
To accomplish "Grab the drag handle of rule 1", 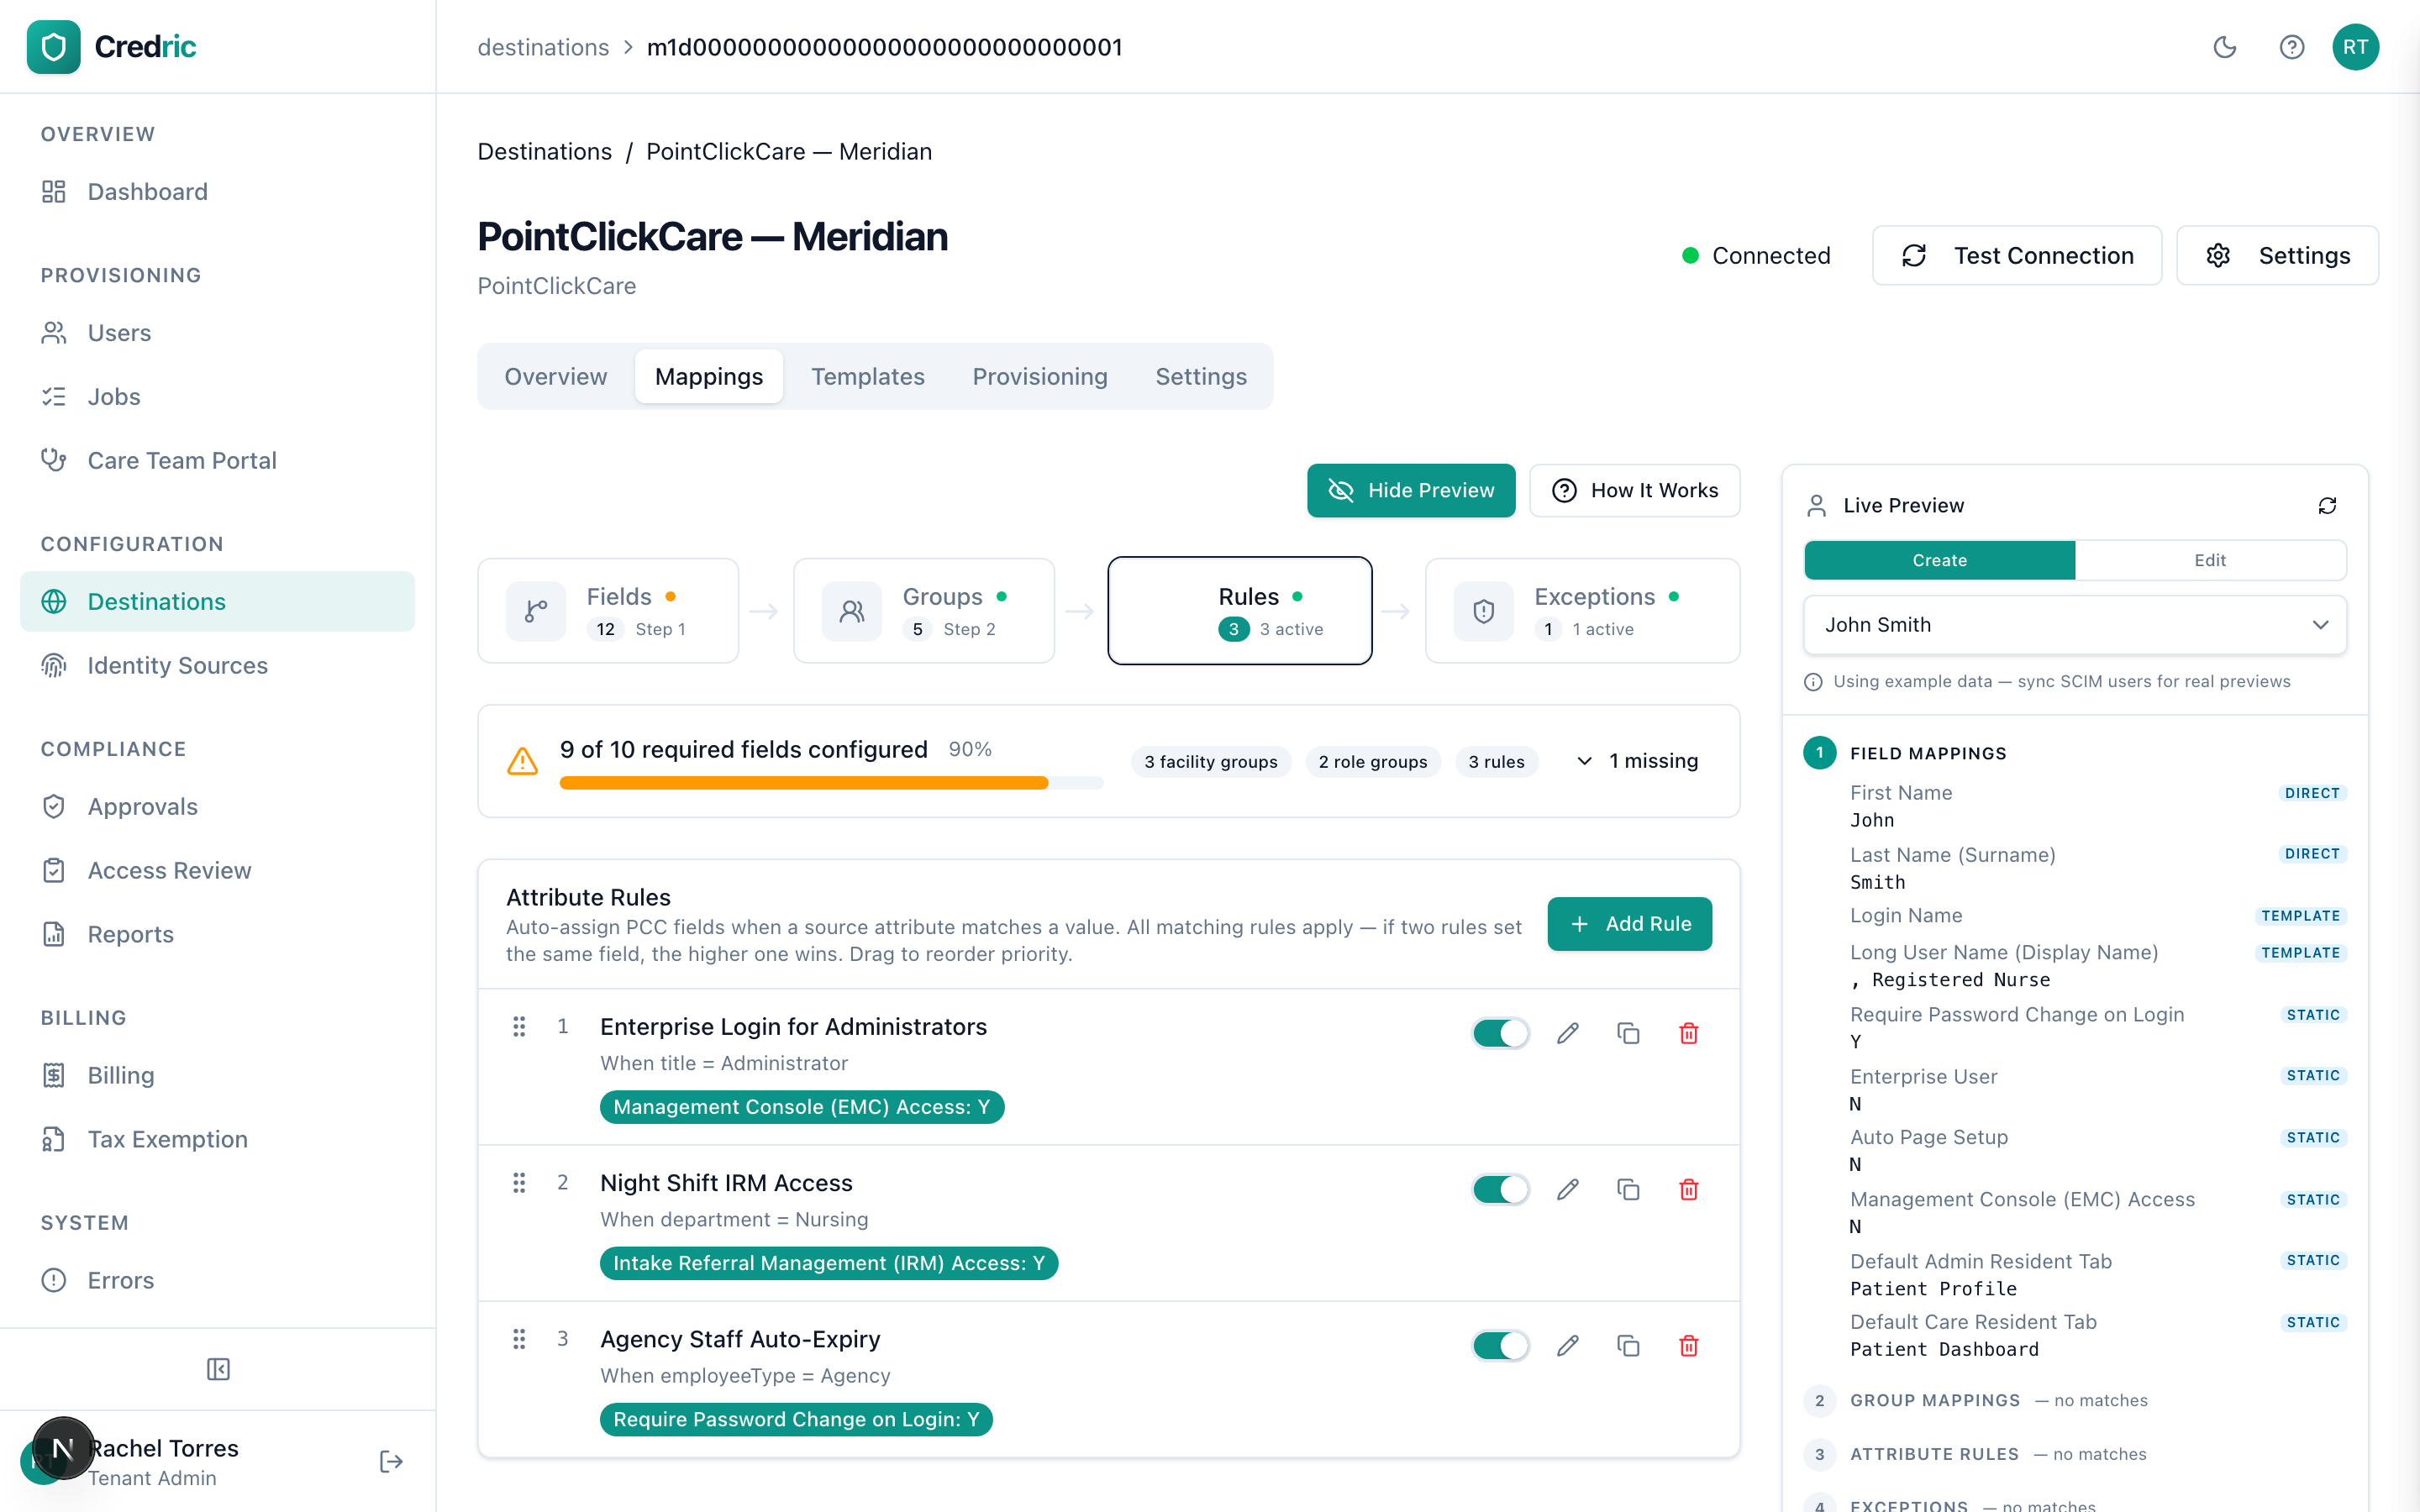I will [x=519, y=1026].
